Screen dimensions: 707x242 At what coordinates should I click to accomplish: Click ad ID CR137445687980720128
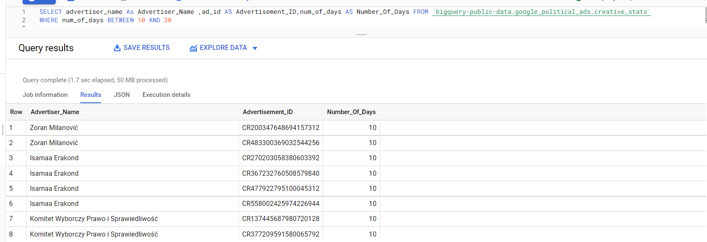[x=281, y=219]
